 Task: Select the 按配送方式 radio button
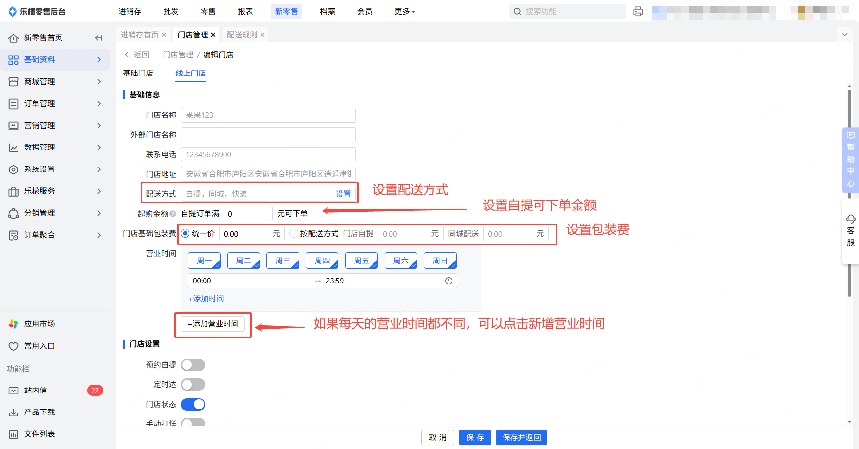294,234
